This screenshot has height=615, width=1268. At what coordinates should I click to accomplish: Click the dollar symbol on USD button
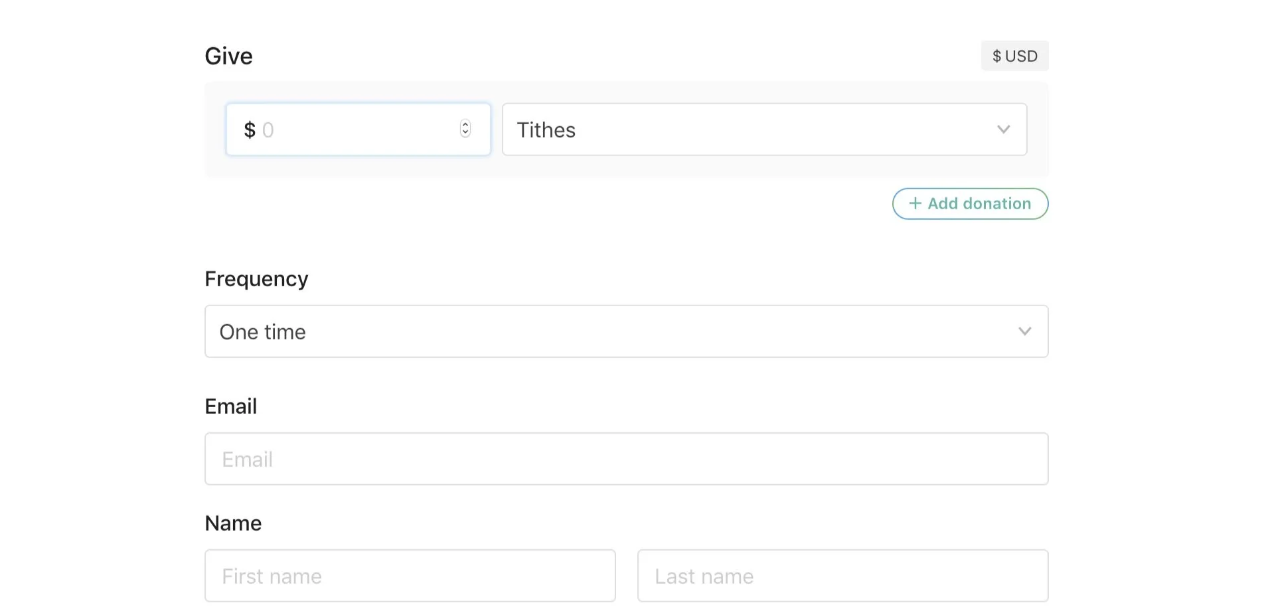[996, 56]
